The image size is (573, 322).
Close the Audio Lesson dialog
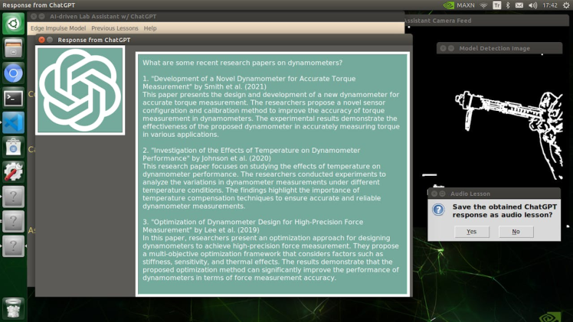[x=434, y=194]
